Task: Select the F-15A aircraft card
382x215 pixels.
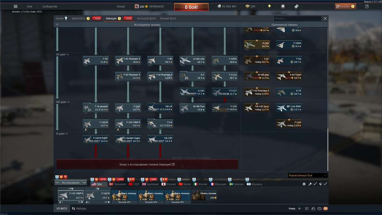Action: tap(128, 108)
